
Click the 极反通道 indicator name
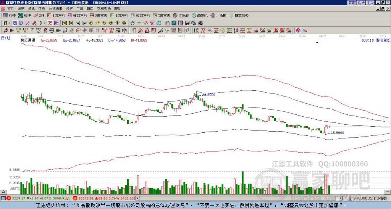pos(28,40)
